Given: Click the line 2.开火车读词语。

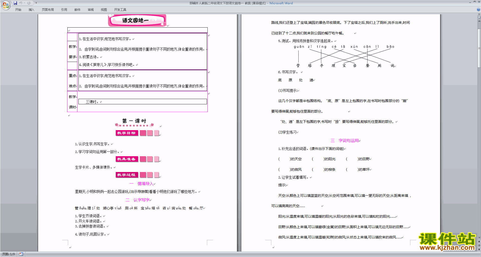Looking at the screenshot, I should coord(89,221).
